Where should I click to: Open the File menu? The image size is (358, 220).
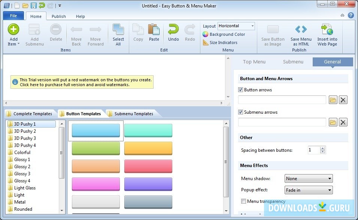click(x=13, y=16)
